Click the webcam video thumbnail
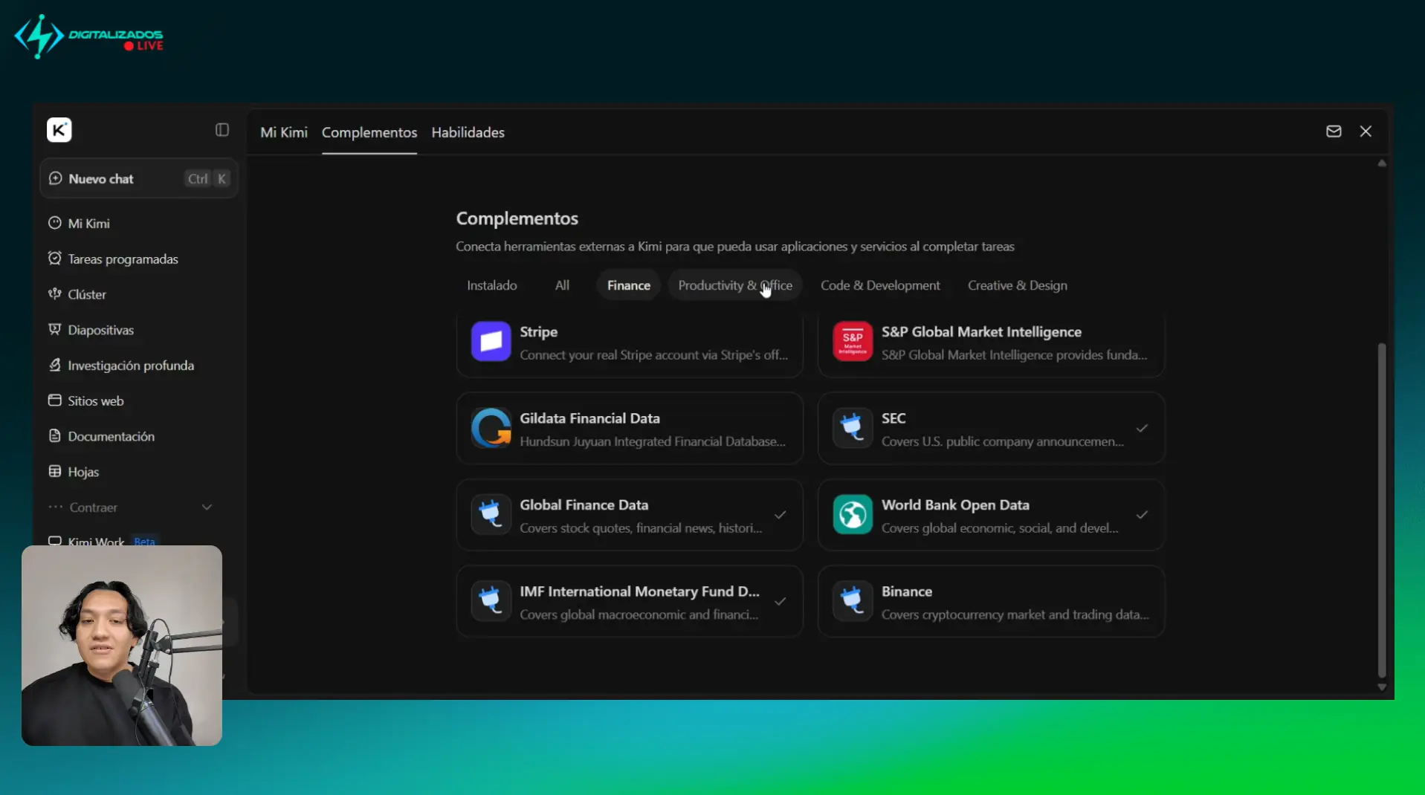The height and width of the screenshot is (795, 1425). point(122,646)
